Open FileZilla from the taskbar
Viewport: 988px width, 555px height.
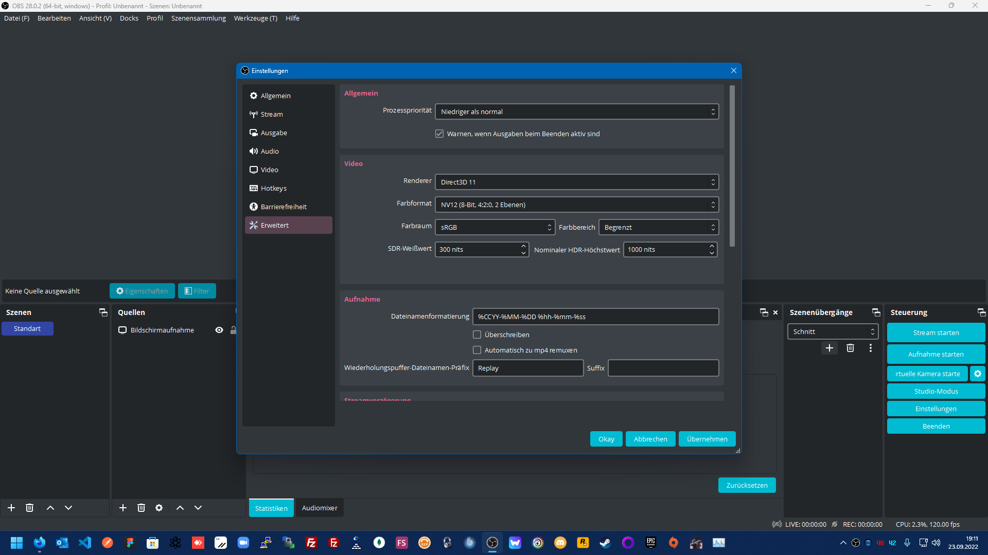point(311,543)
